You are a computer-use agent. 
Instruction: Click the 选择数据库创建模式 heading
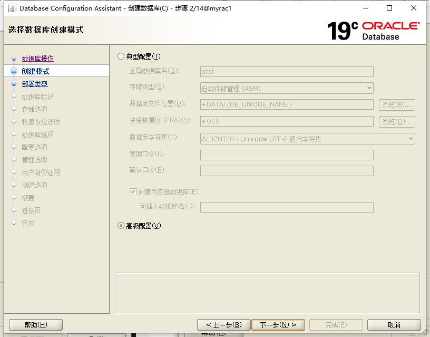[46, 30]
